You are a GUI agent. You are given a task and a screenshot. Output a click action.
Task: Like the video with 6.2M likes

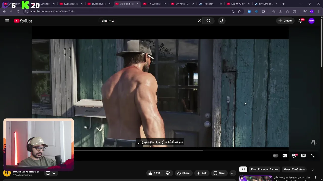[154, 173]
